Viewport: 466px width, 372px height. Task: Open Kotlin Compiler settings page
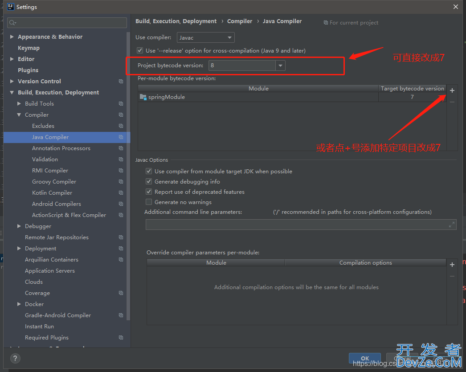[52, 192]
